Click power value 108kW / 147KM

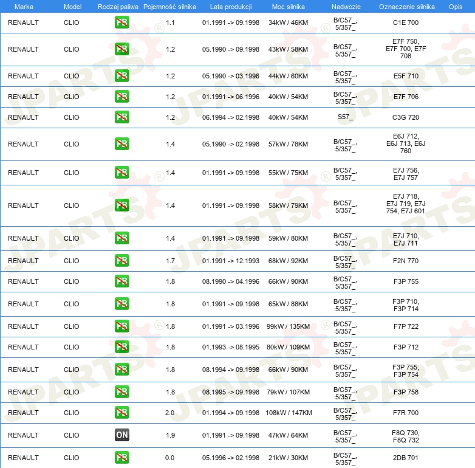pos(289,413)
